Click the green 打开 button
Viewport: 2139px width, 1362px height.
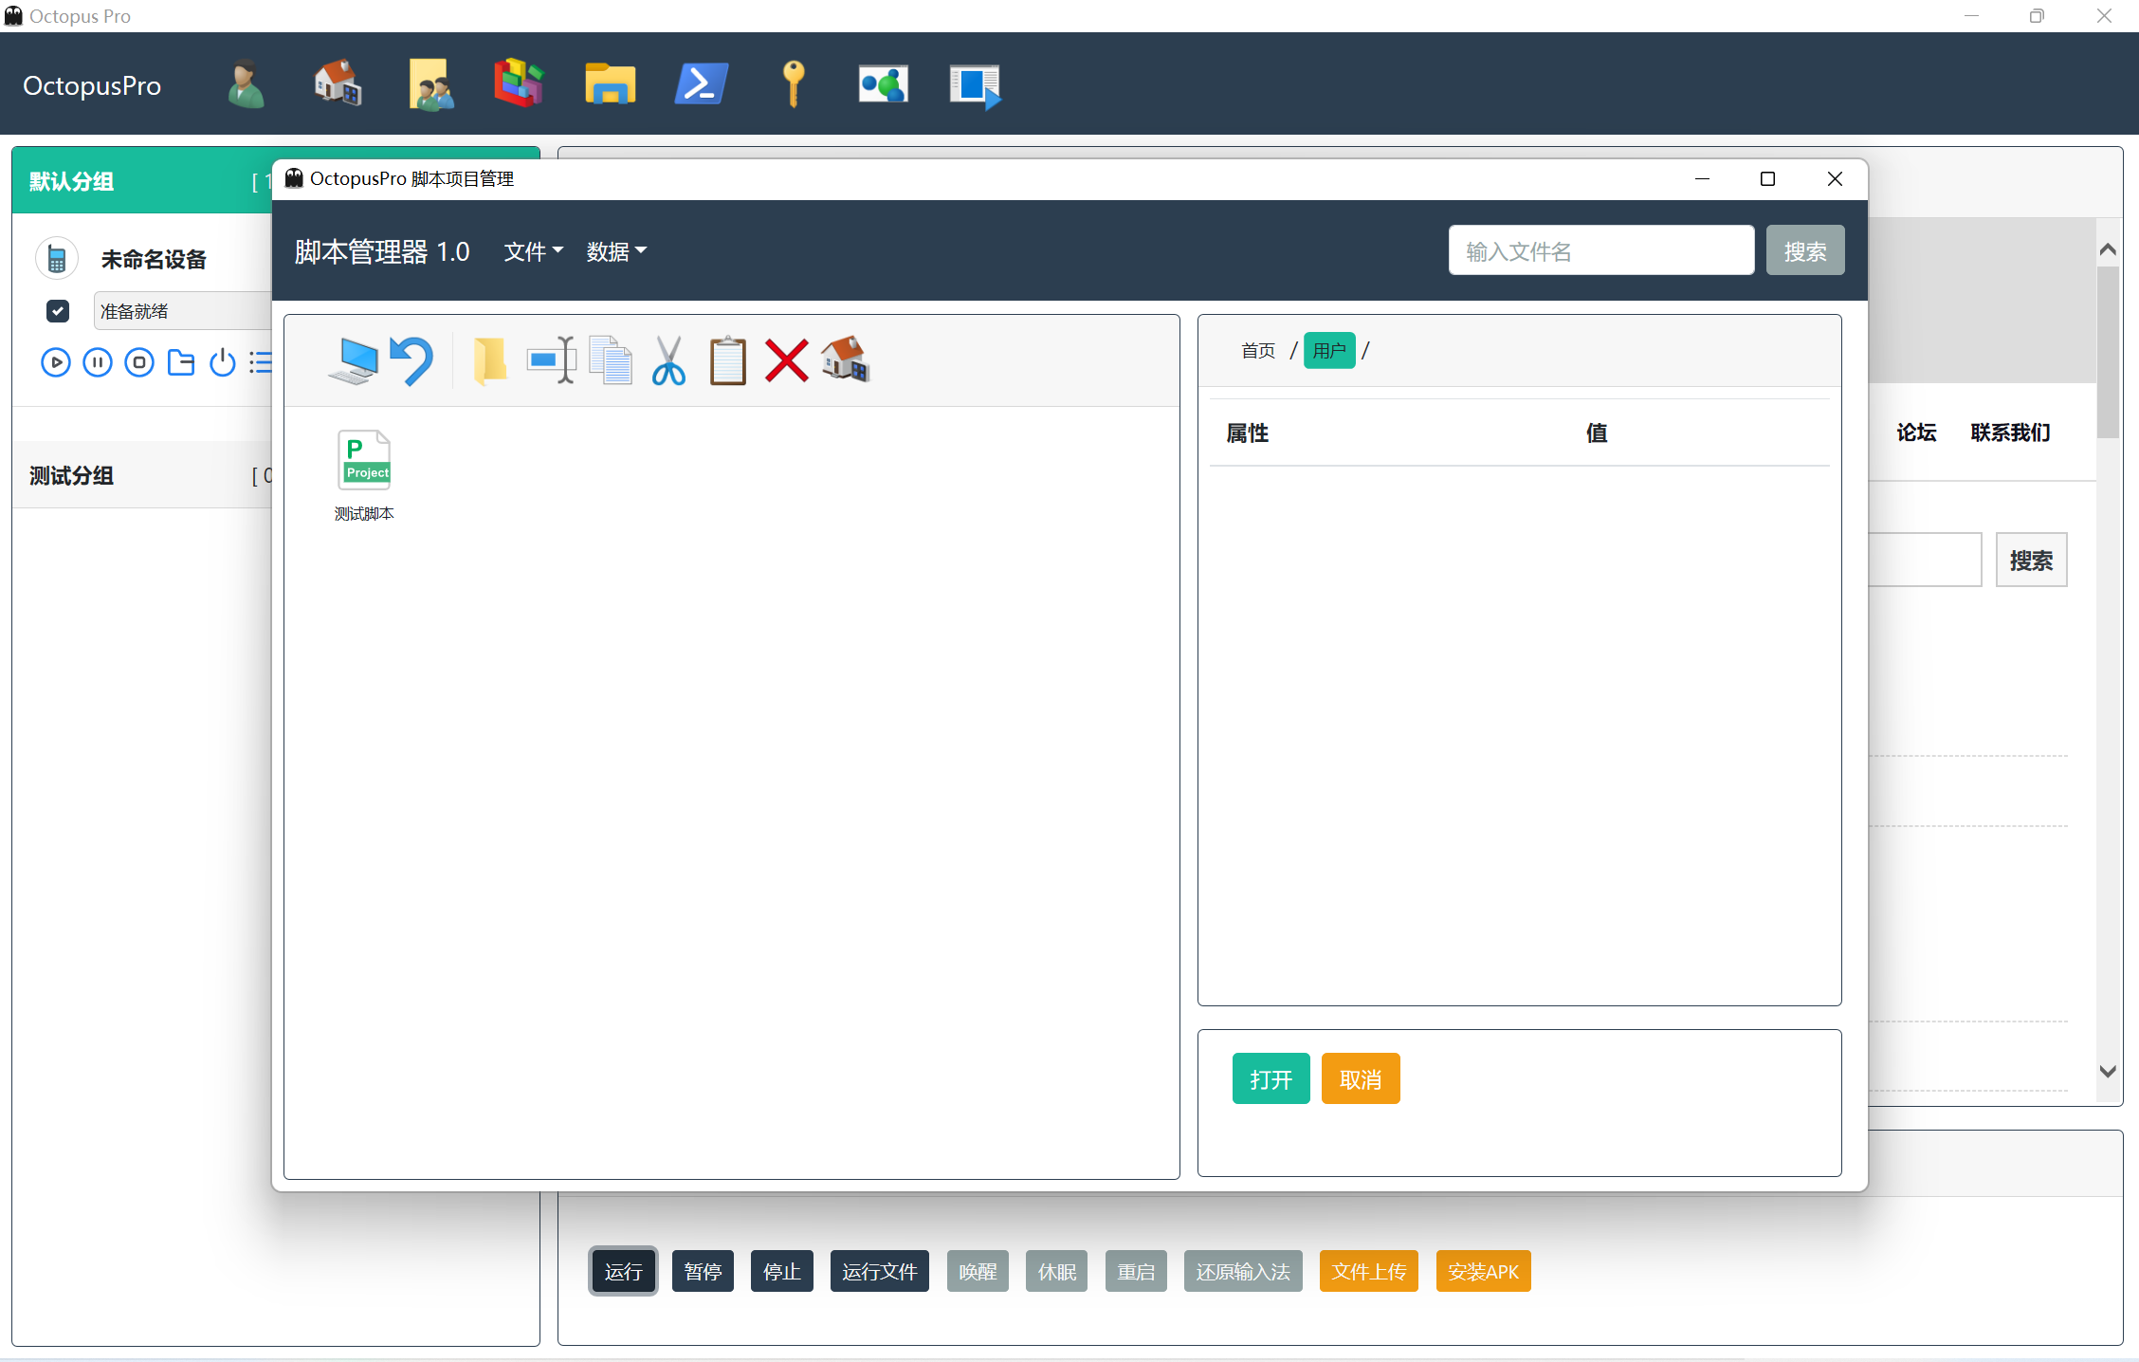click(1271, 1079)
